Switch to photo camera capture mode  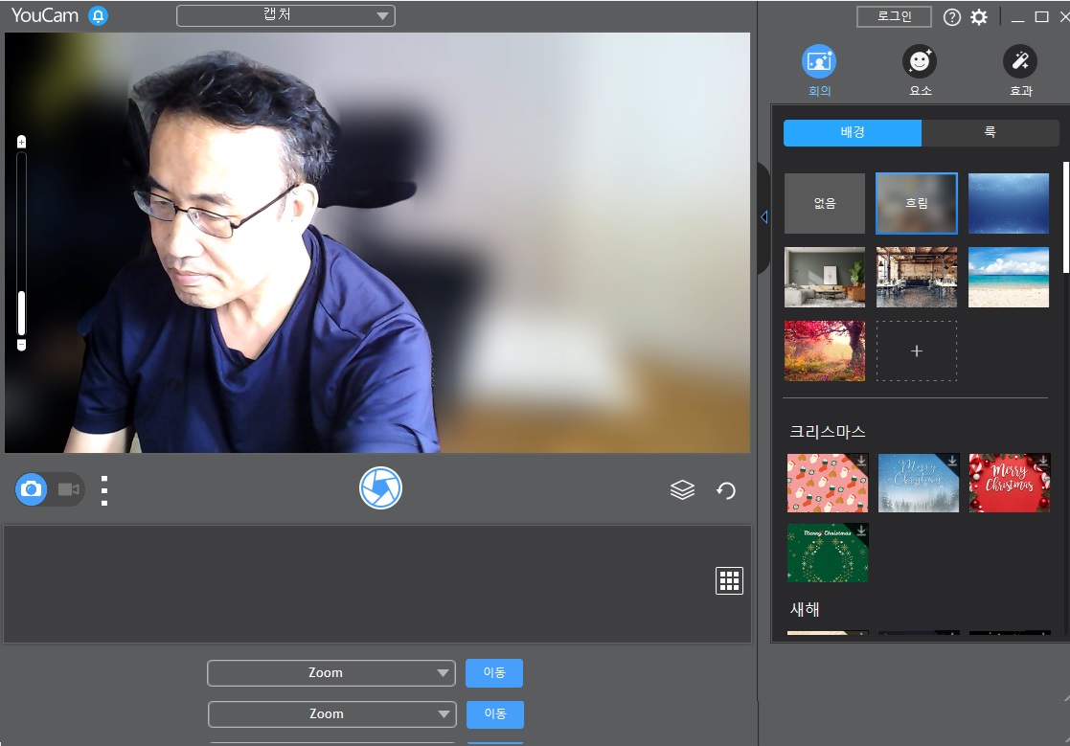click(31, 489)
